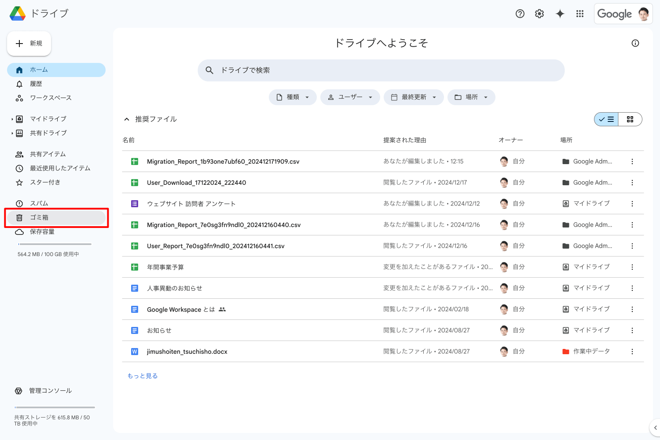Click the shared storage 615.8 MB usage bar
The image size is (660, 440).
[55, 407]
